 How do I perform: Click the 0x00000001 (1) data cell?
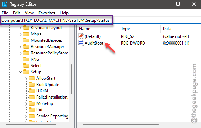click(176, 43)
